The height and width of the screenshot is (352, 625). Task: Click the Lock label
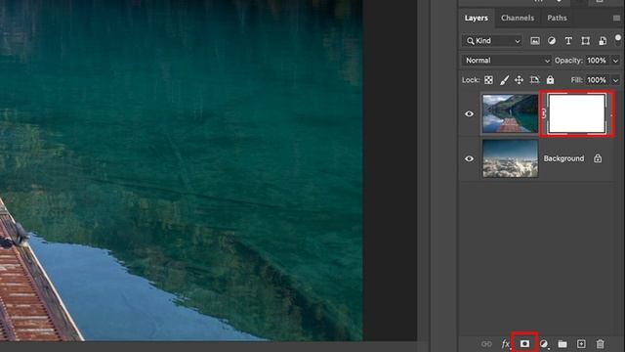(471, 80)
